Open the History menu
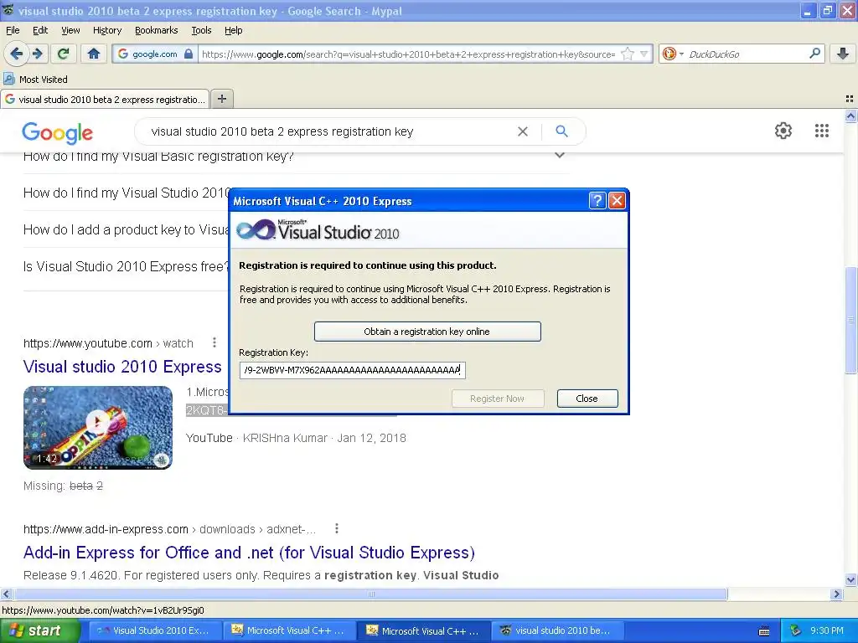Screen dimensions: 858x643 point(106,30)
